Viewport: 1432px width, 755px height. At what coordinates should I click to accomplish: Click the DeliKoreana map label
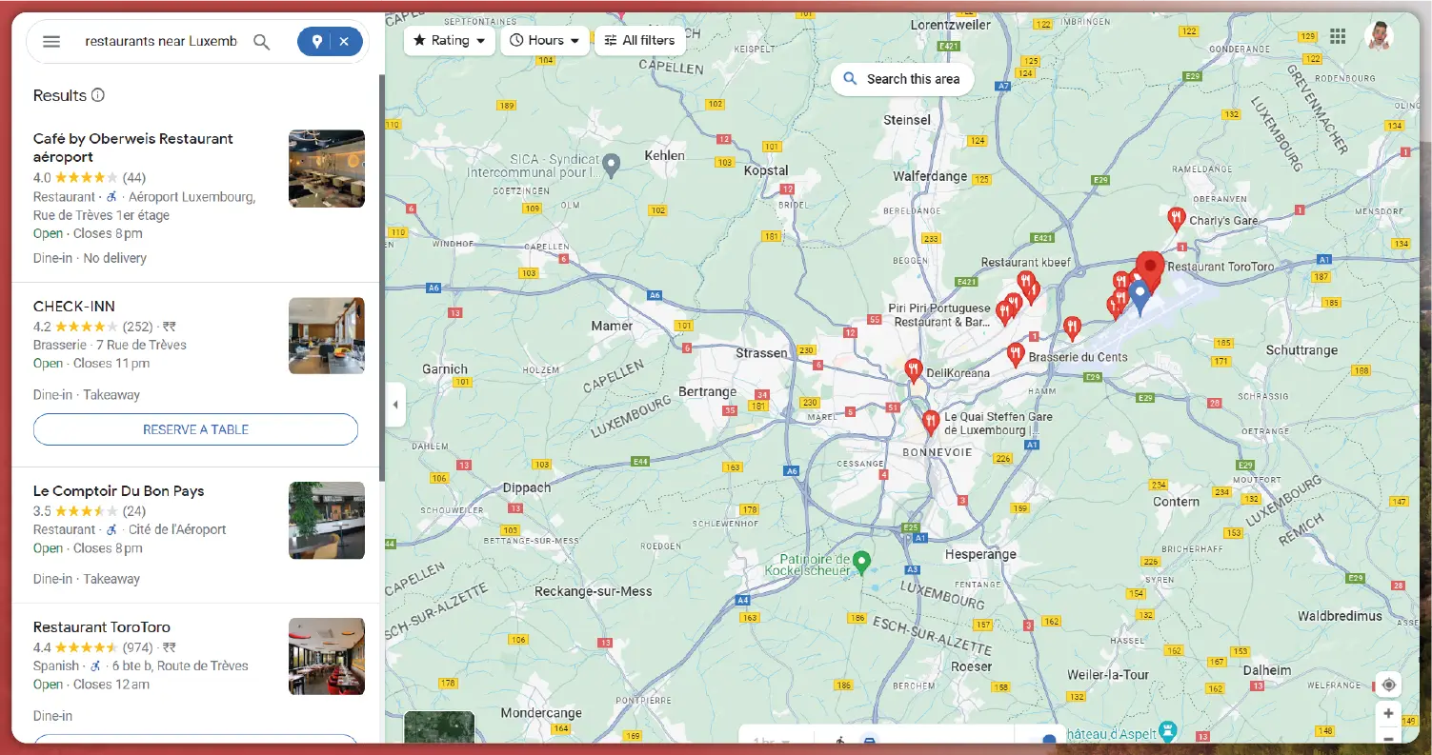[x=958, y=373]
